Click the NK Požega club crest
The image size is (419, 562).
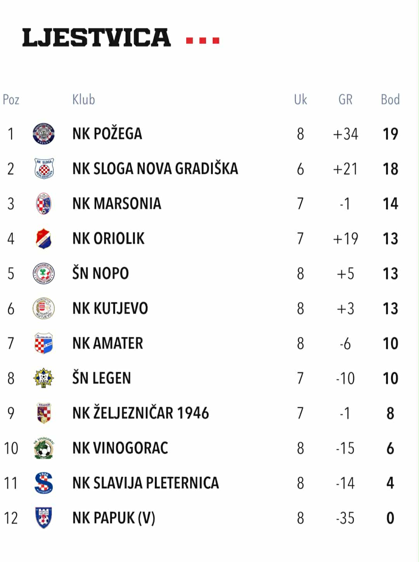tap(43, 134)
